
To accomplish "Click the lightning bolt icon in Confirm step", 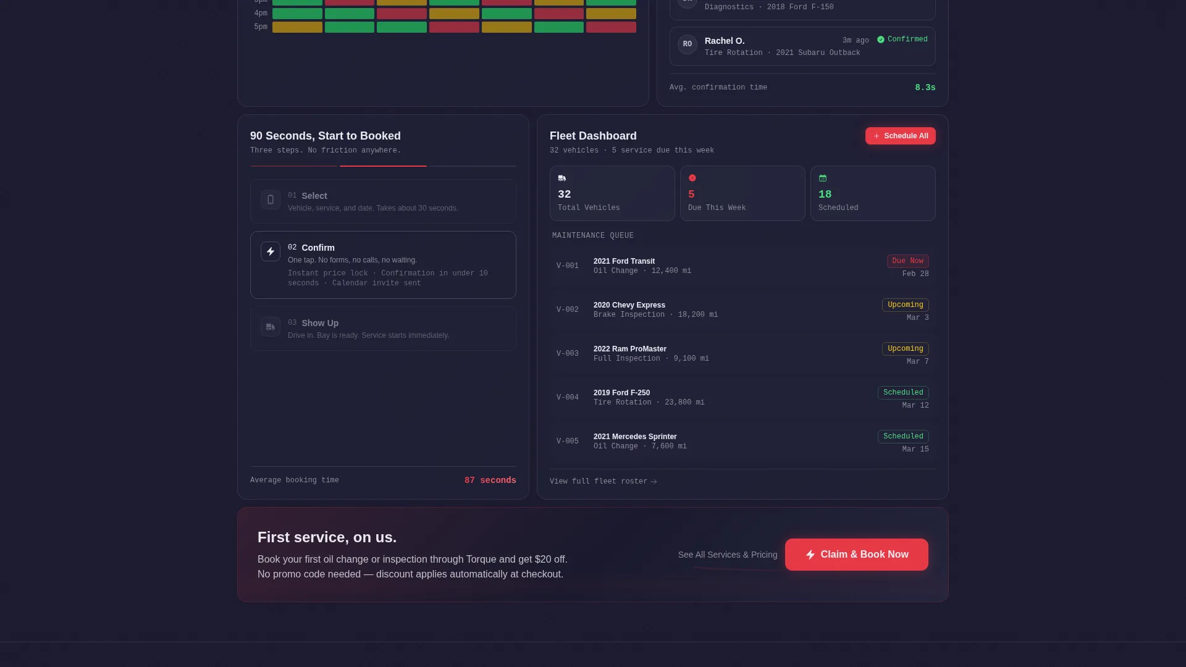I will pos(271,251).
